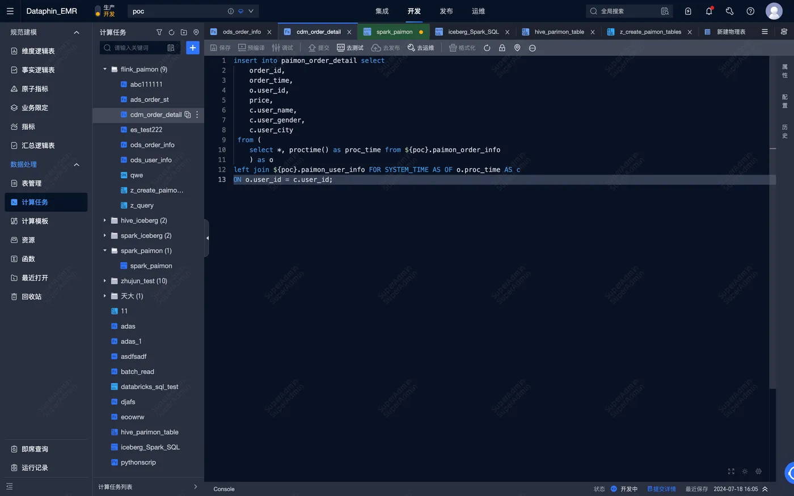Collapse the flink_paimon folder
The image size is (794, 496).
[x=105, y=69]
